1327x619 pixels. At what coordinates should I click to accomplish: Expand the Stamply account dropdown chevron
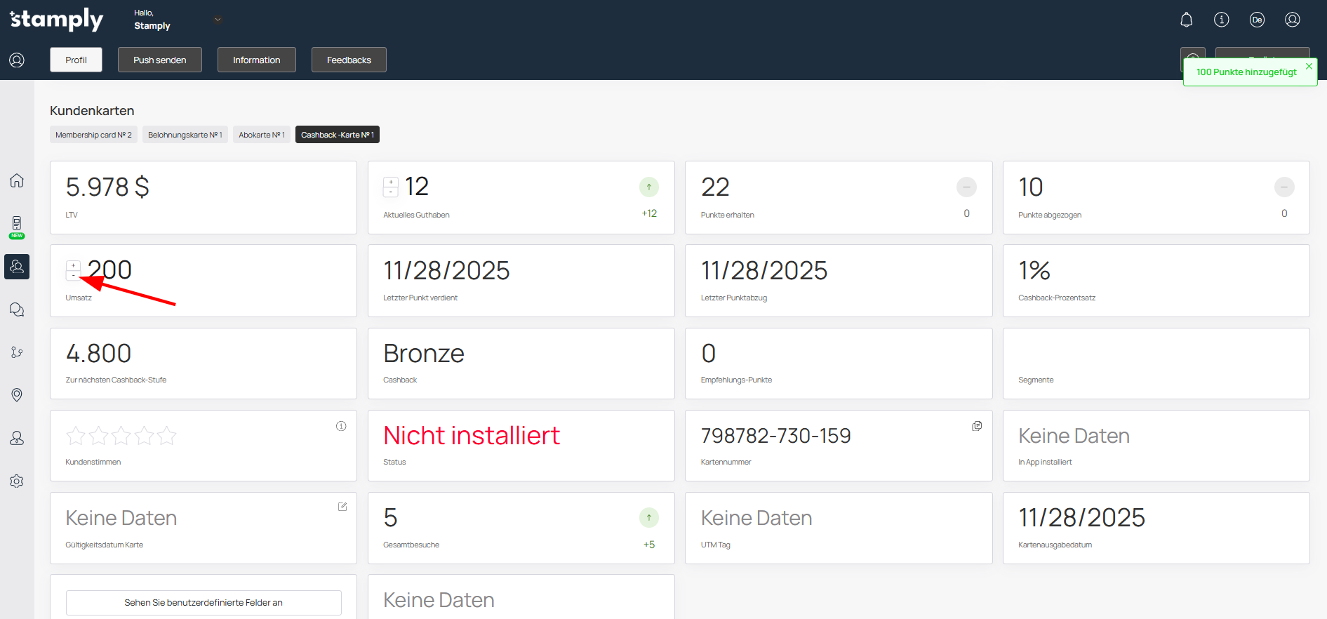coord(218,20)
